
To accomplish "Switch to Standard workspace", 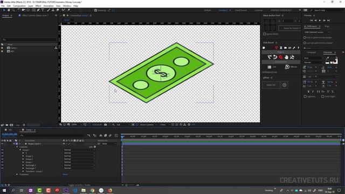I will coord(223,10).
